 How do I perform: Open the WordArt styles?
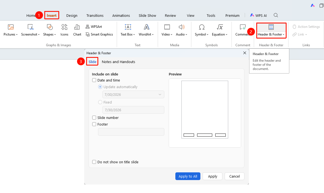point(146,30)
